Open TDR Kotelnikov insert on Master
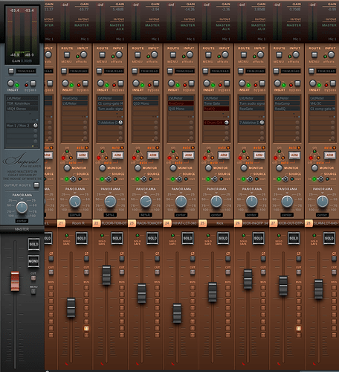 click(x=22, y=103)
